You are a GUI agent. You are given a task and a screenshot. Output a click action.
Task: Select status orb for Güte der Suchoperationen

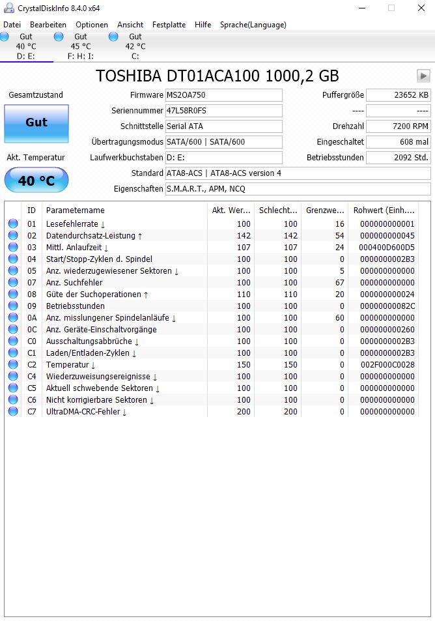[13, 295]
